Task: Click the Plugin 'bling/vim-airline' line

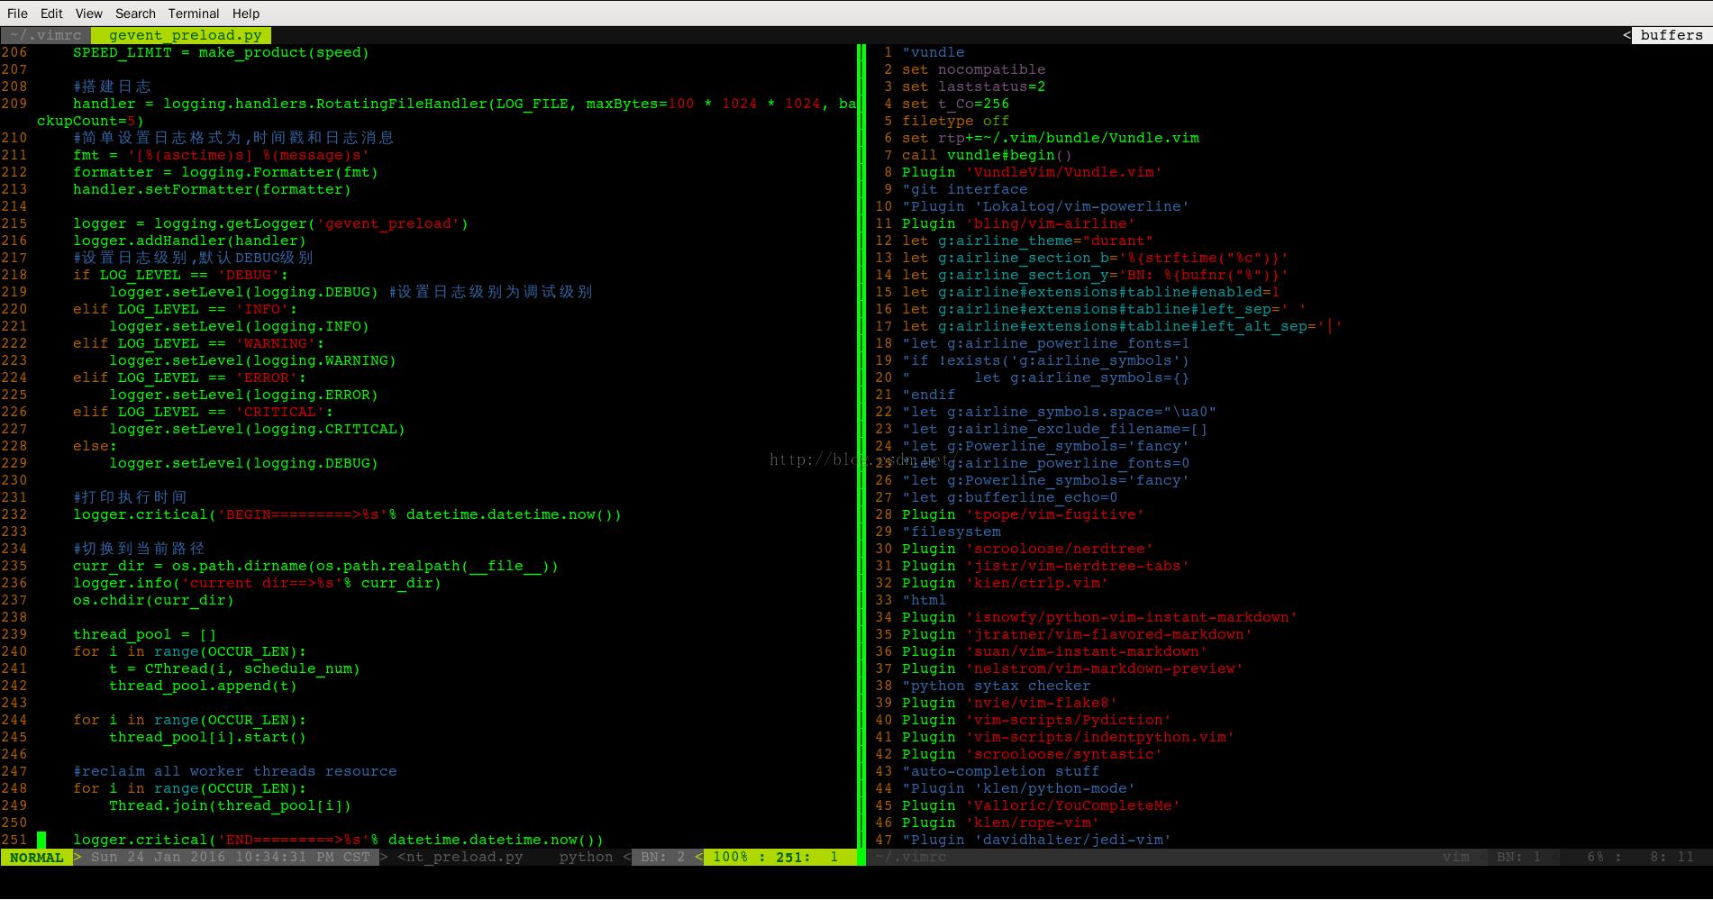Action: point(1018,223)
